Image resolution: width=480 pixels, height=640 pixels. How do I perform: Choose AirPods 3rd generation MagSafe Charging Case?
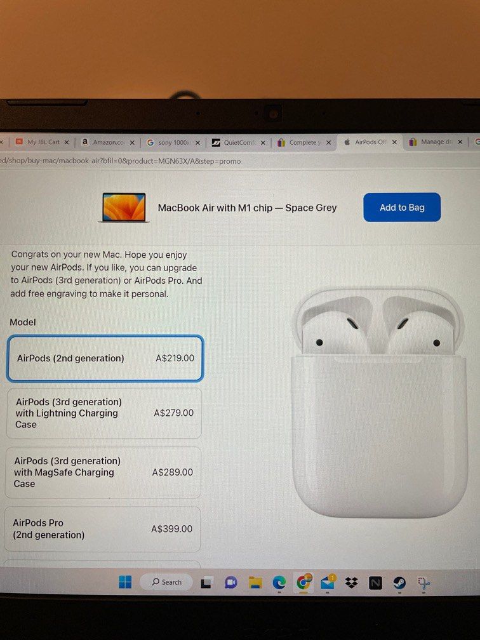(103, 472)
